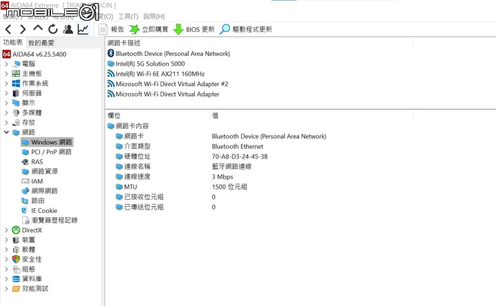The height and width of the screenshot is (306, 496).
Task: Expand the 多媒體 tree node
Action: point(7,113)
